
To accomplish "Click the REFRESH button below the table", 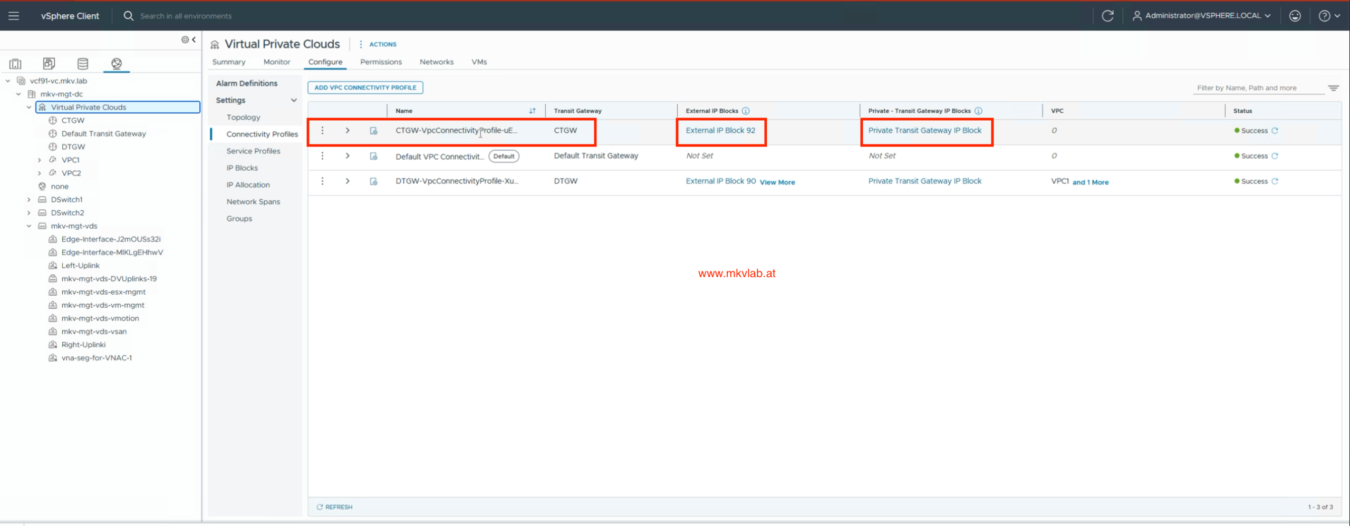I will tap(334, 506).
